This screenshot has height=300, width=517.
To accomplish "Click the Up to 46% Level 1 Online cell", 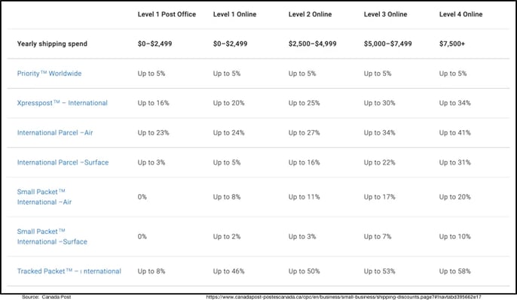I will pos(229,271).
